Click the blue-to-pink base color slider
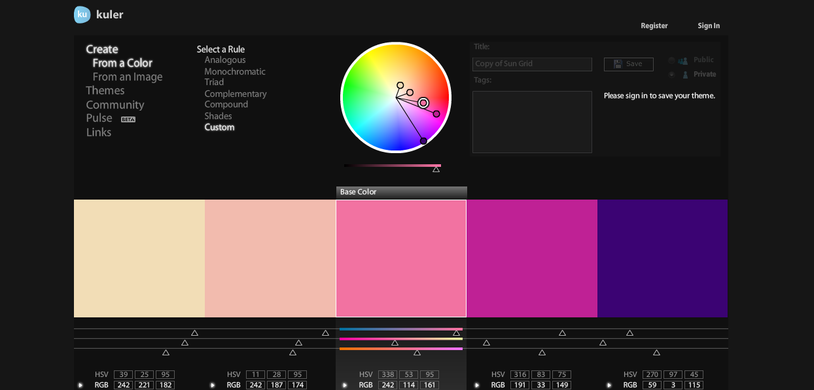Viewport: 814px width, 390px height. (401, 329)
